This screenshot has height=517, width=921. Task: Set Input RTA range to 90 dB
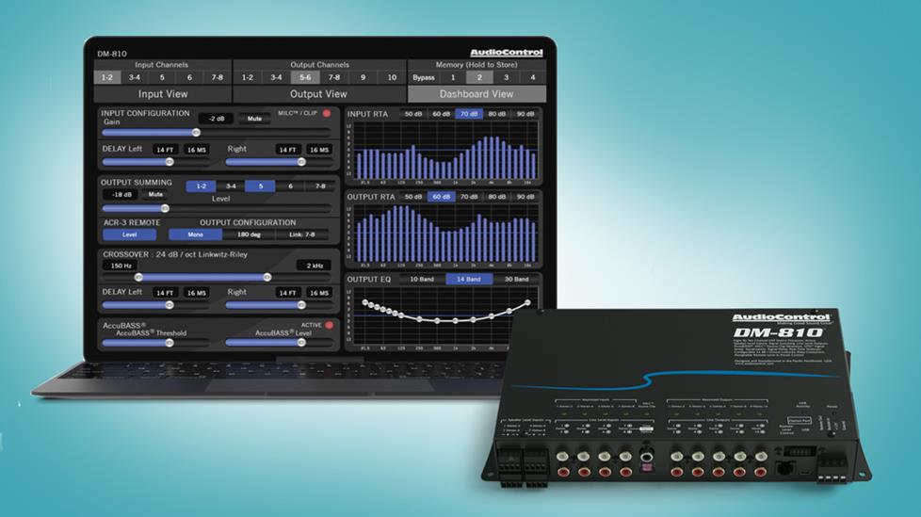coord(525,114)
